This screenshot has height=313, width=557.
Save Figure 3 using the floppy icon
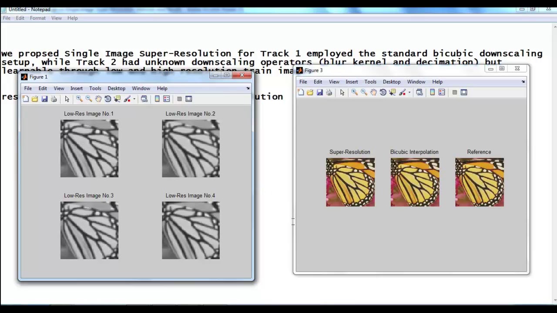coord(319,92)
